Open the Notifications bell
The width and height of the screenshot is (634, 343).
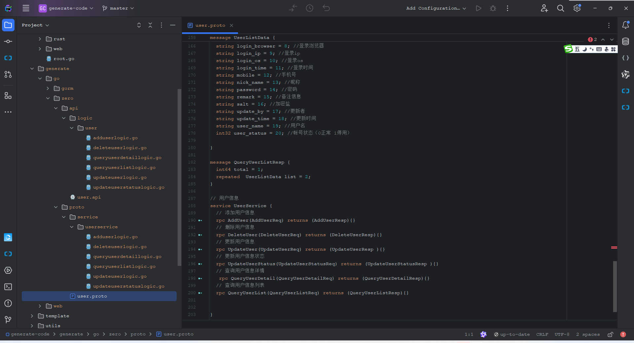[625, 25]
